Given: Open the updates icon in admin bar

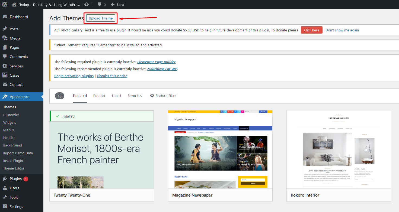Looking at the screenshot, I should pos(87,4).
